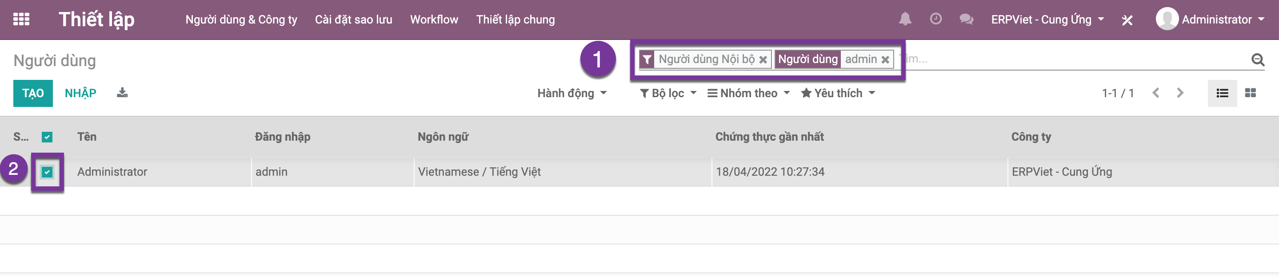
Task: Remove the Người dùng Nội bộ filter
Action: 763,60
